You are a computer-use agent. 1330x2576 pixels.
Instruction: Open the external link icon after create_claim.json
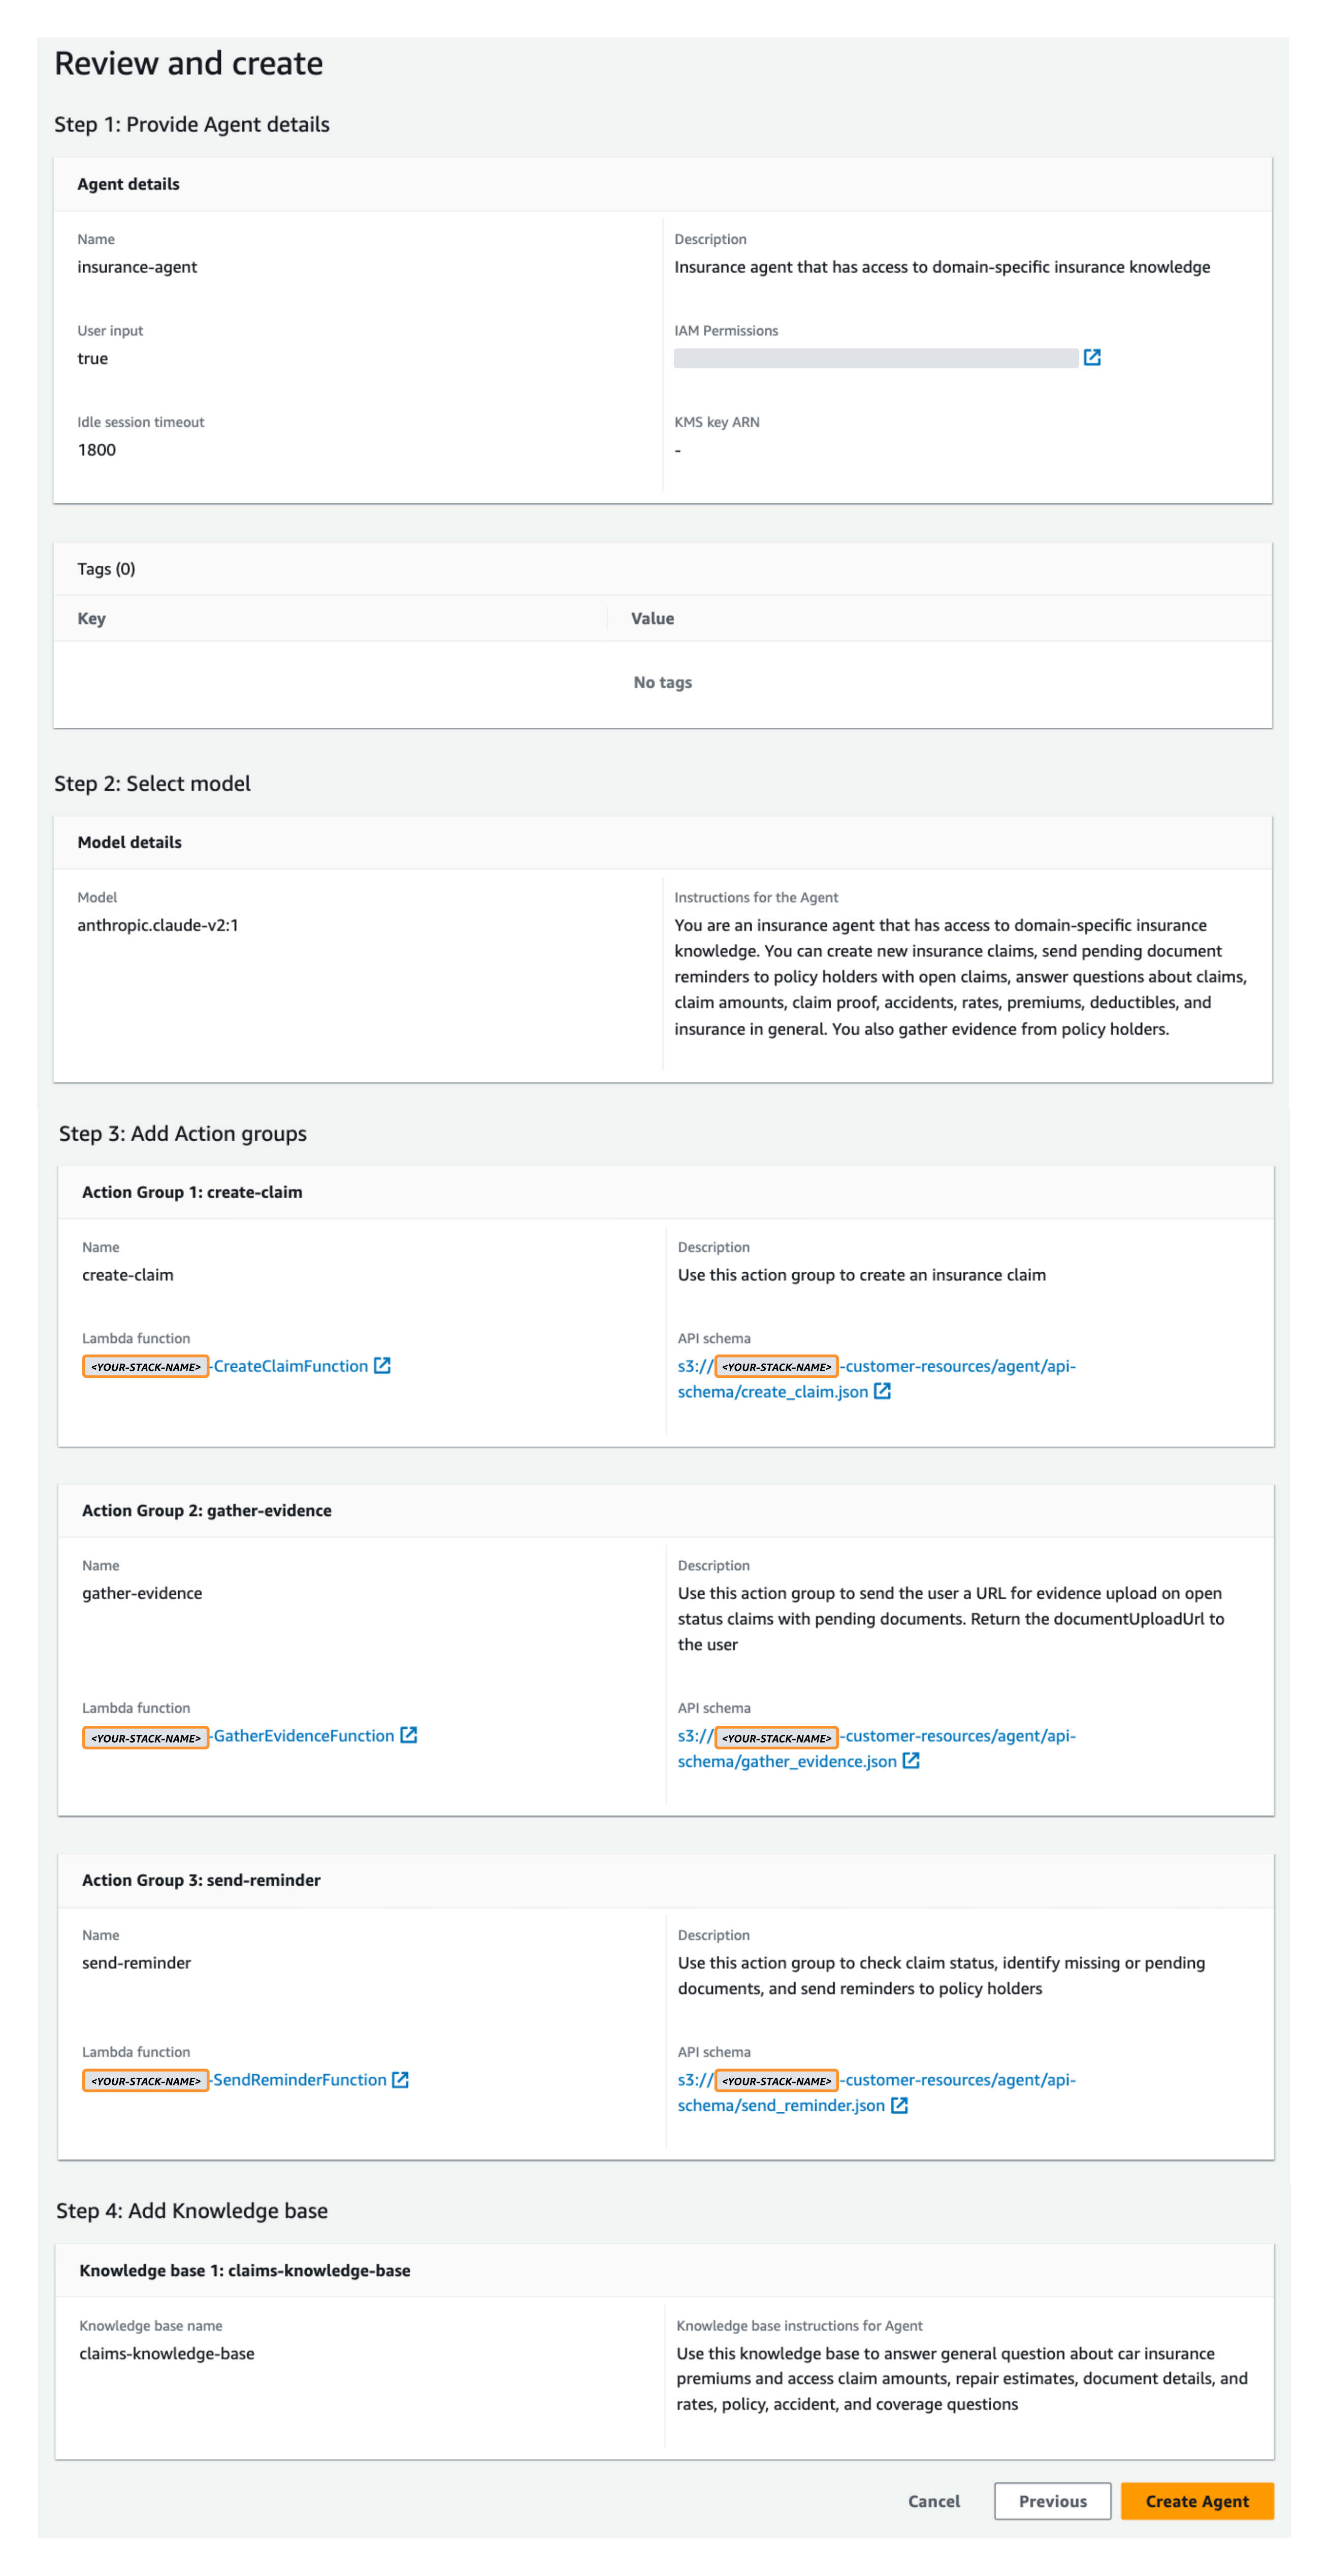[881, 1391]
